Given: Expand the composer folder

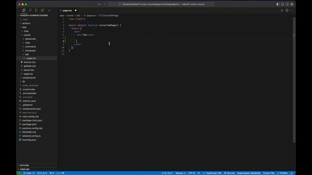Looking at the screenshot, I should (30, 51).
